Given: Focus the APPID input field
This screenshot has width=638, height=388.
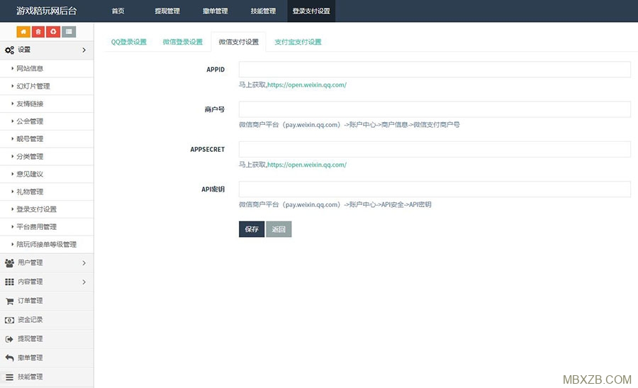Looking at the screenshot, I should 435,70.
